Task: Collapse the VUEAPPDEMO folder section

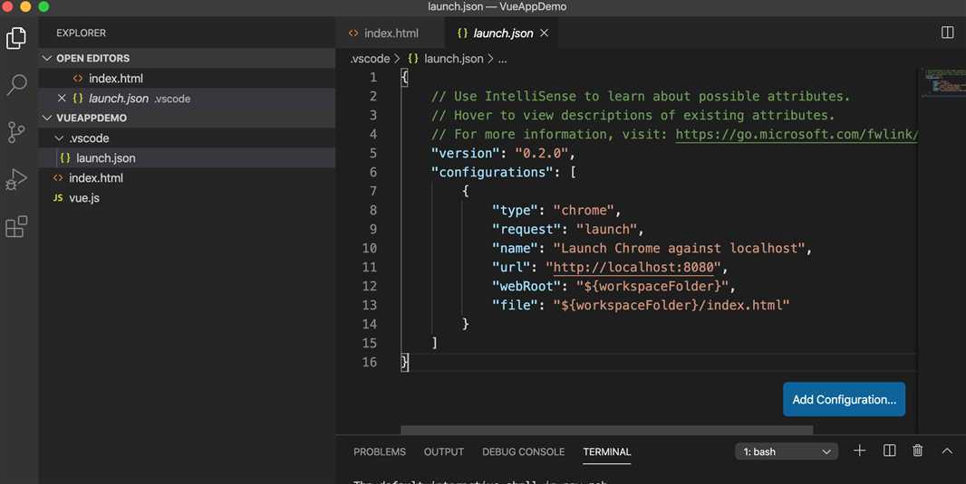Action: pos(47,118)
